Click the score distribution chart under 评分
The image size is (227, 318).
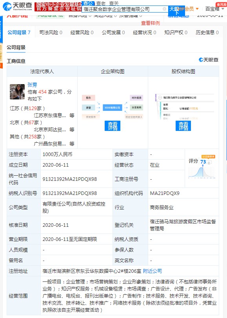tap(202, 172)
